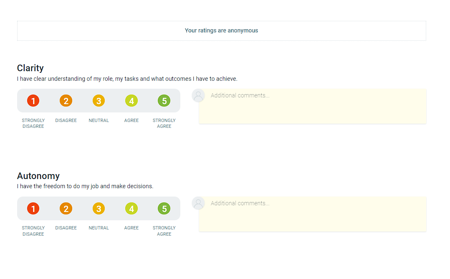Viewport: 450px width, 279px height.
Task: Click the 'NEUTRAL' label under Clarity
Action: click(x=99, y=120)
